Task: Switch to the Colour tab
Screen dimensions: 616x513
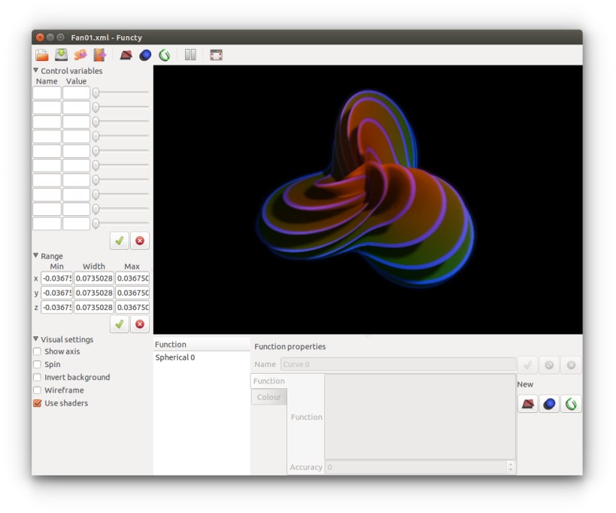Action: 269,397
